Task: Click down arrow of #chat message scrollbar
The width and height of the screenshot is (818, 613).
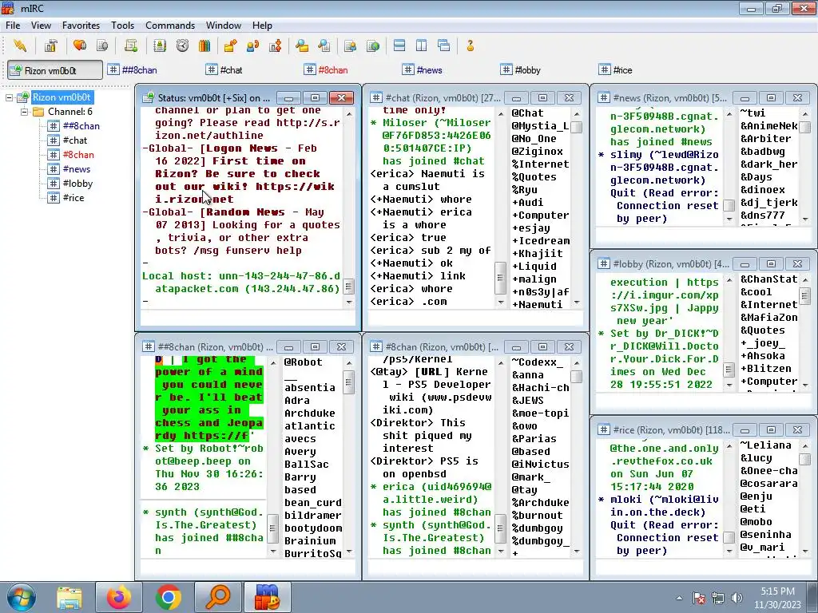Action: coord(501,303)
